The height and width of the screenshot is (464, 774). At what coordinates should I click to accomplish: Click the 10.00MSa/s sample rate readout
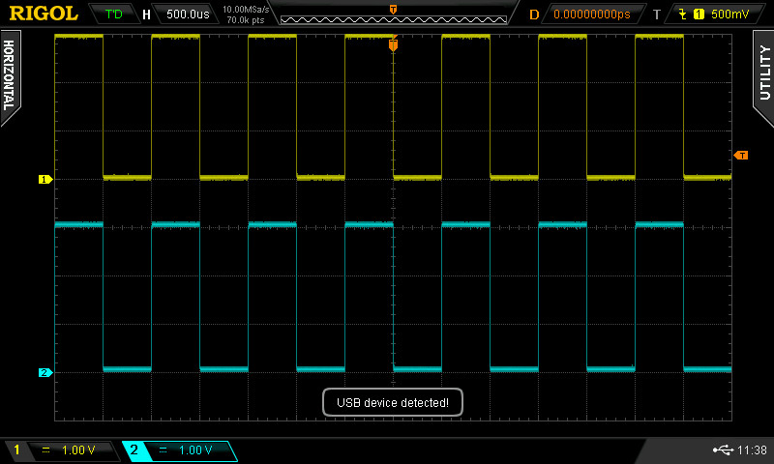click(x=246, y=9)
